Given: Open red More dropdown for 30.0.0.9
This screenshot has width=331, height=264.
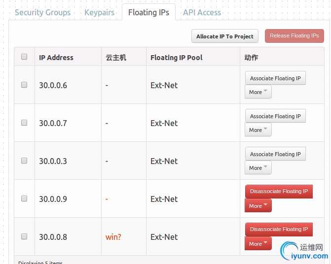Looking at the screenshot, I should (258, 206).
